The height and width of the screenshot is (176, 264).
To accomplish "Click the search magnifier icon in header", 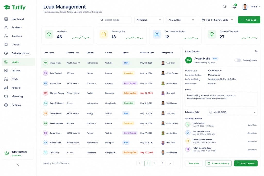I will coord(224,6).
